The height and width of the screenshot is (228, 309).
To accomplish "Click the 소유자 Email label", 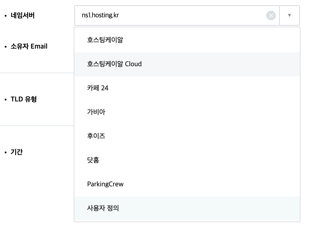I will click(29, 46).
